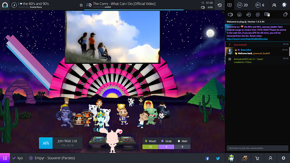Viewport: 290px width, 163px height.
Task: Favorite the room with the star icon
Action: (x=81, y=5)
